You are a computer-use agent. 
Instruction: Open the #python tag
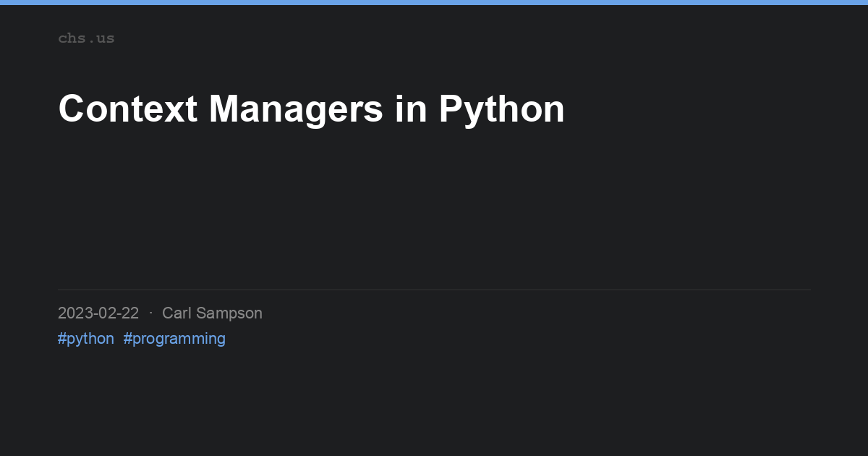(x=86, y=339)
